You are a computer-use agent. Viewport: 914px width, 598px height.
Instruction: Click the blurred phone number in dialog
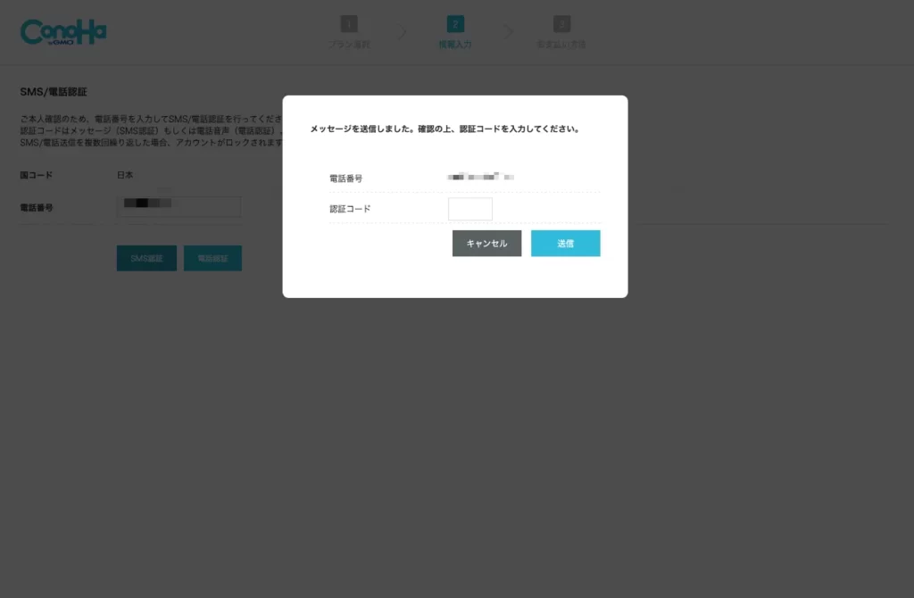pyautogui.click(x=481, y=177)
